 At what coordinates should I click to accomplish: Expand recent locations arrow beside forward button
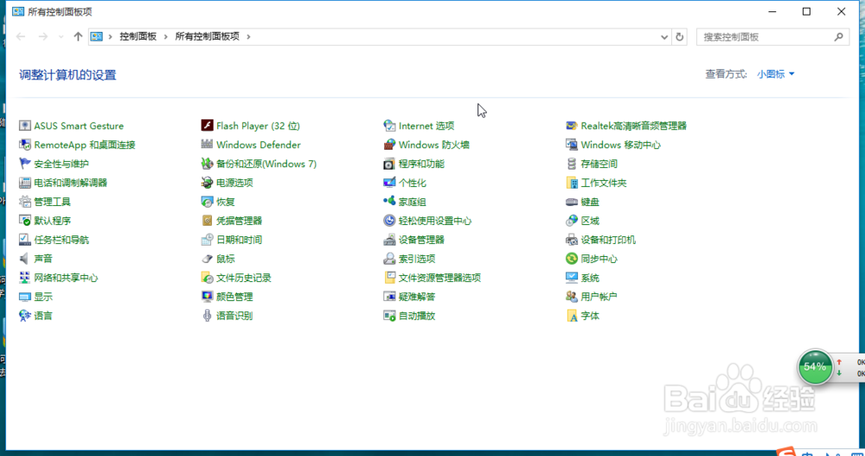61,37
